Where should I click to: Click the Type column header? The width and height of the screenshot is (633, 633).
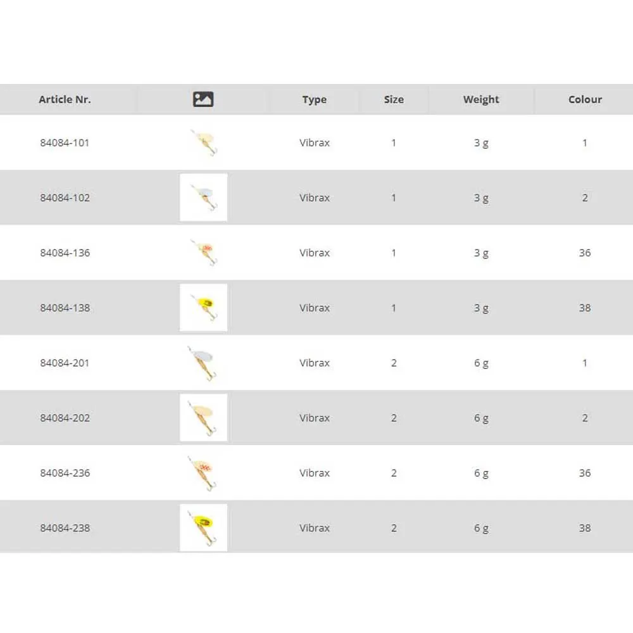click(315, 99)
